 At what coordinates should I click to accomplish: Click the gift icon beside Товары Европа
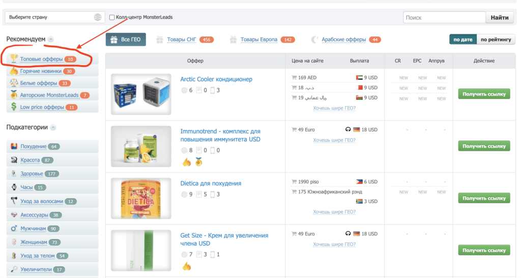(233, 40)
